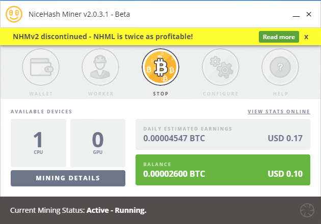Dismiss the yellow discontinued banner
Screen dimensions: 321x224
click(x=306, y=37)
